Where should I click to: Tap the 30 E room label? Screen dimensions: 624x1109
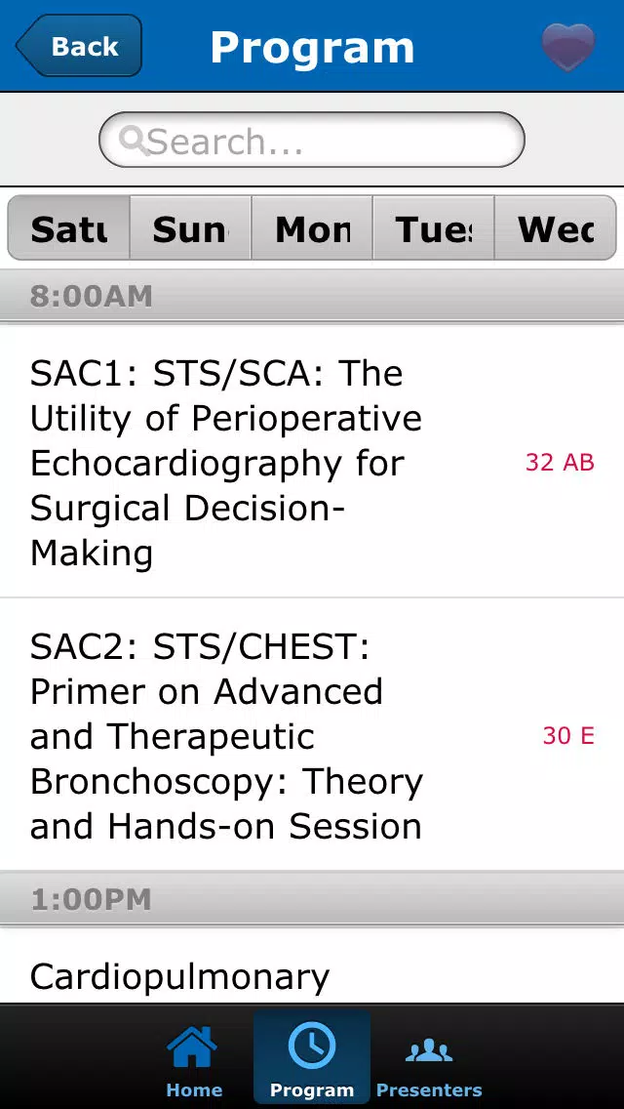(568, 736)
